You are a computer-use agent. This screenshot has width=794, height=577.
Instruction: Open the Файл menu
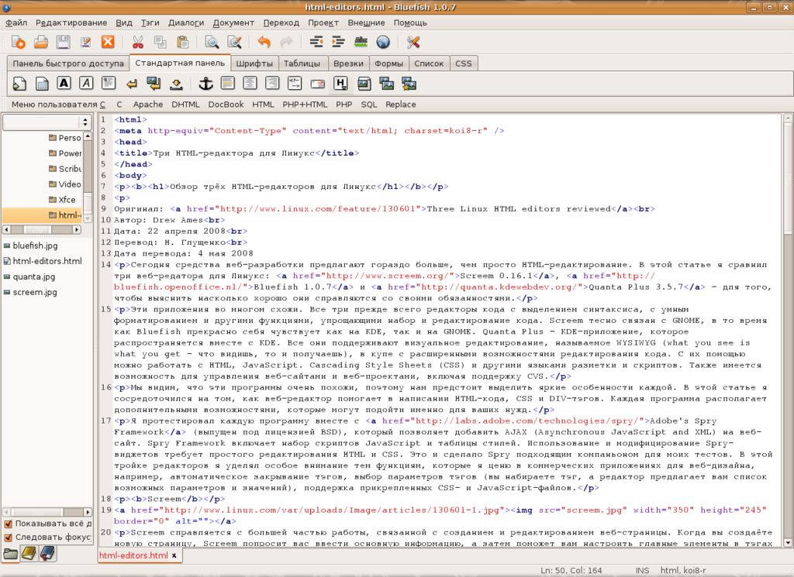(16, 22)
